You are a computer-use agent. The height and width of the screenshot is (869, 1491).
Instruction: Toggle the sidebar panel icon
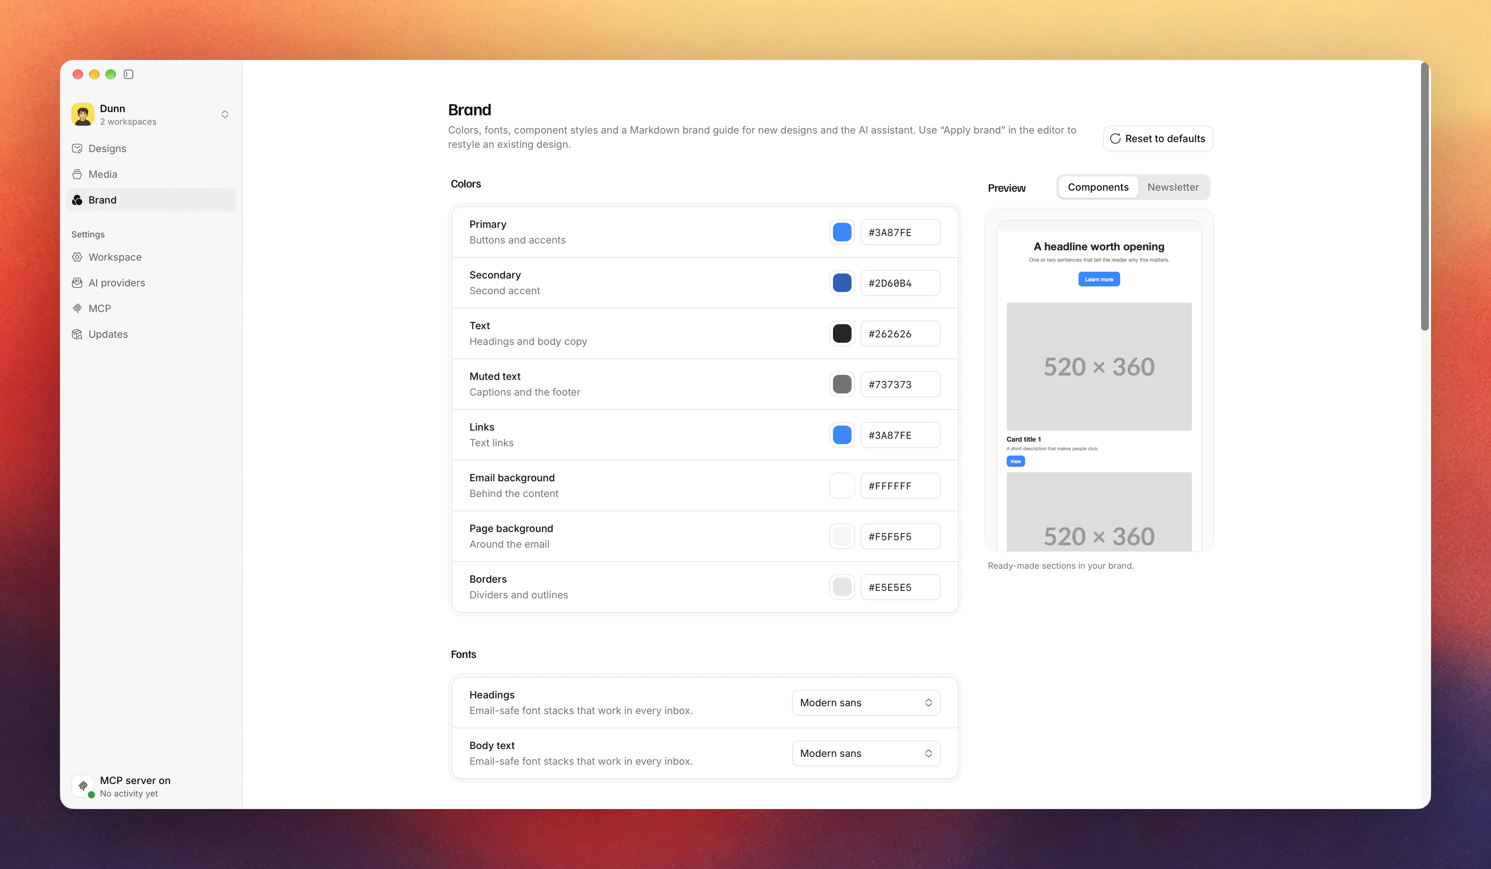(x=129, y=74)
